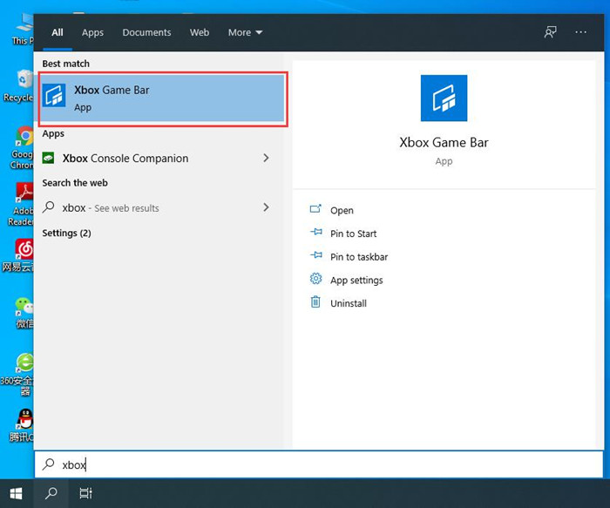This screenshot has height=508, width=610.
Task: Click Open in the app actions list
Action: click(x=342, y=211)
